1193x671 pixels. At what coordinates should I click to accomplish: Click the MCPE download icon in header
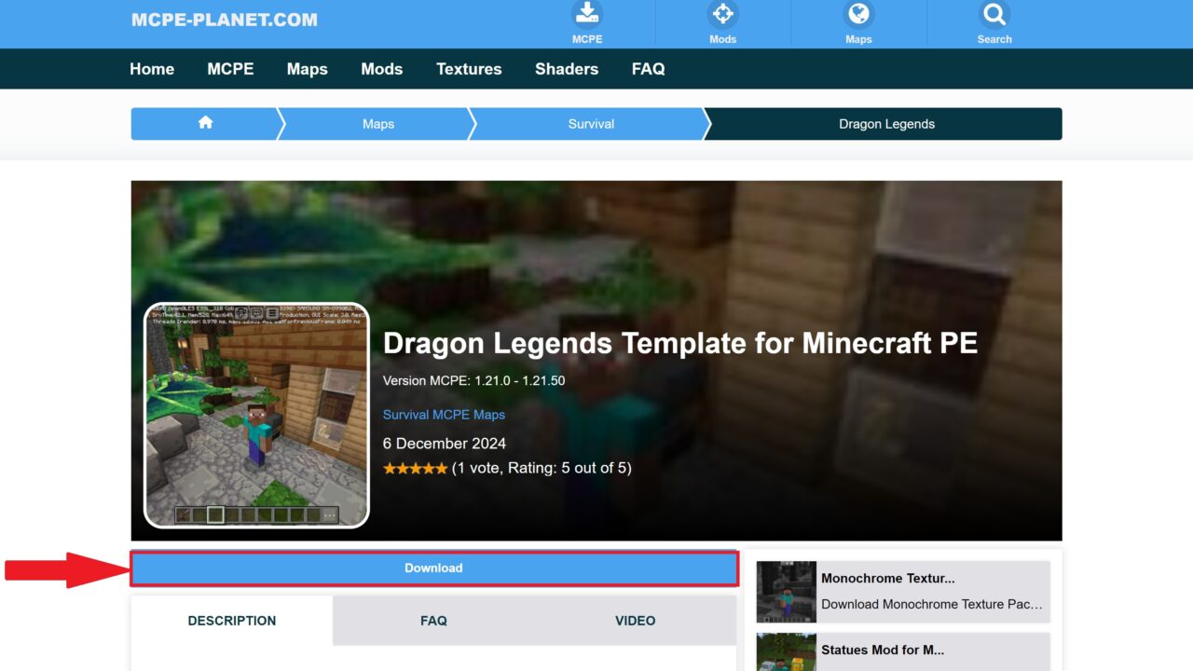pyautogui.click(x=587, y=14)
